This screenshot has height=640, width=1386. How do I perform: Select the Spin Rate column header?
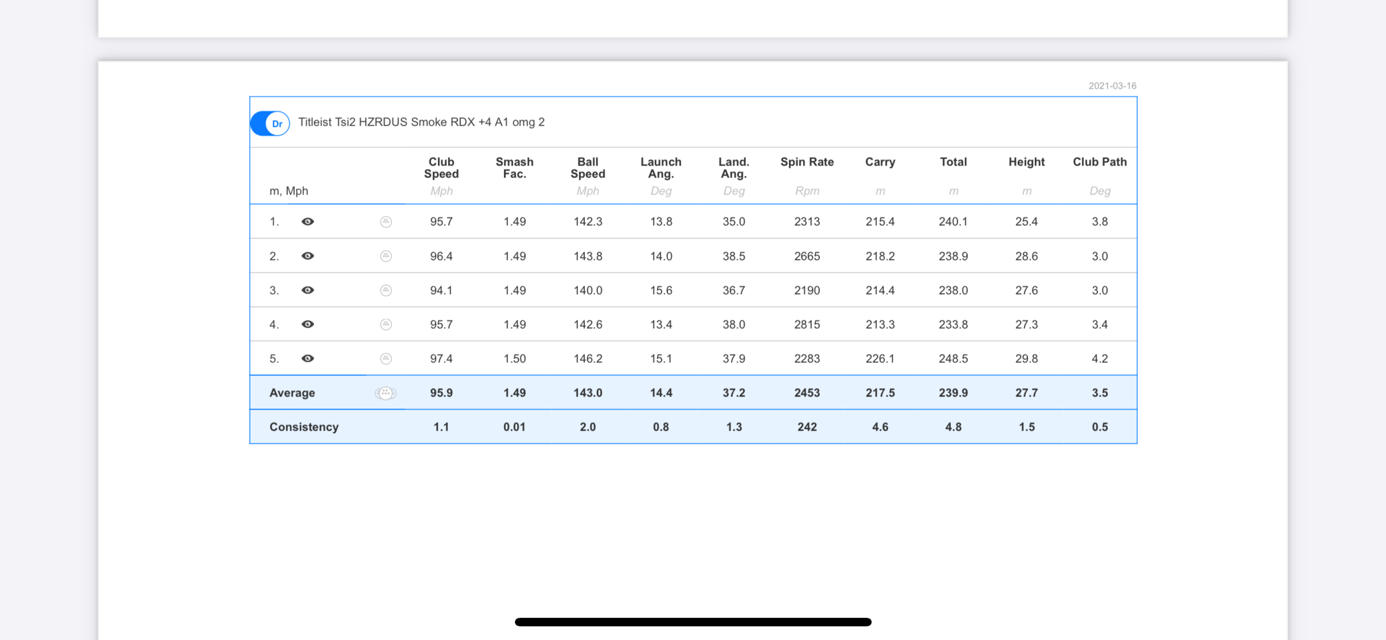[x=807, y=162]
